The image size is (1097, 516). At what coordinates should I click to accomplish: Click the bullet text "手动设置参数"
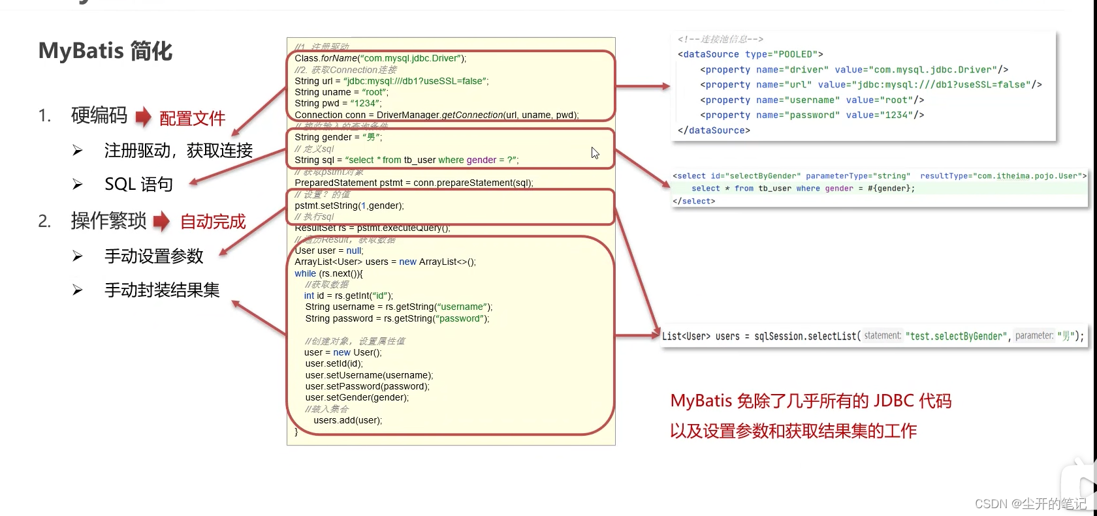(154, 256)
